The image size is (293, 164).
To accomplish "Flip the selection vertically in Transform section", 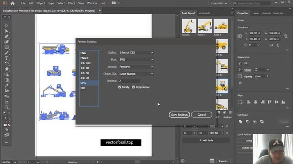I will [x=278, y=45].
